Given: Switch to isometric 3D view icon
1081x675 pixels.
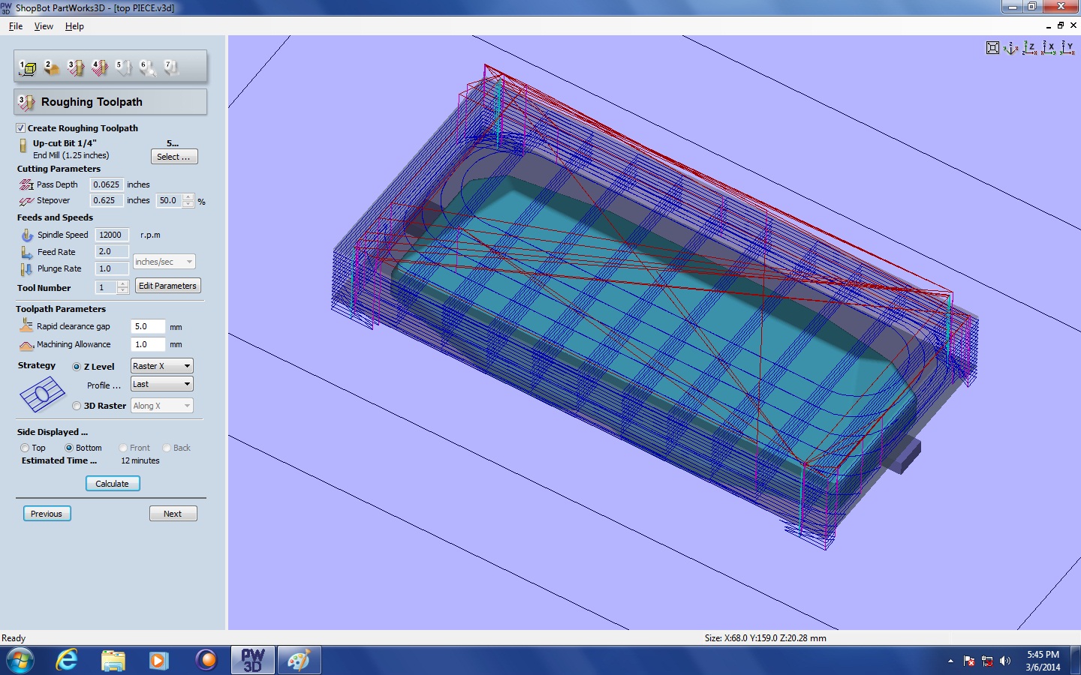Looking at the screenshot, I should (x=1011, y=48).
